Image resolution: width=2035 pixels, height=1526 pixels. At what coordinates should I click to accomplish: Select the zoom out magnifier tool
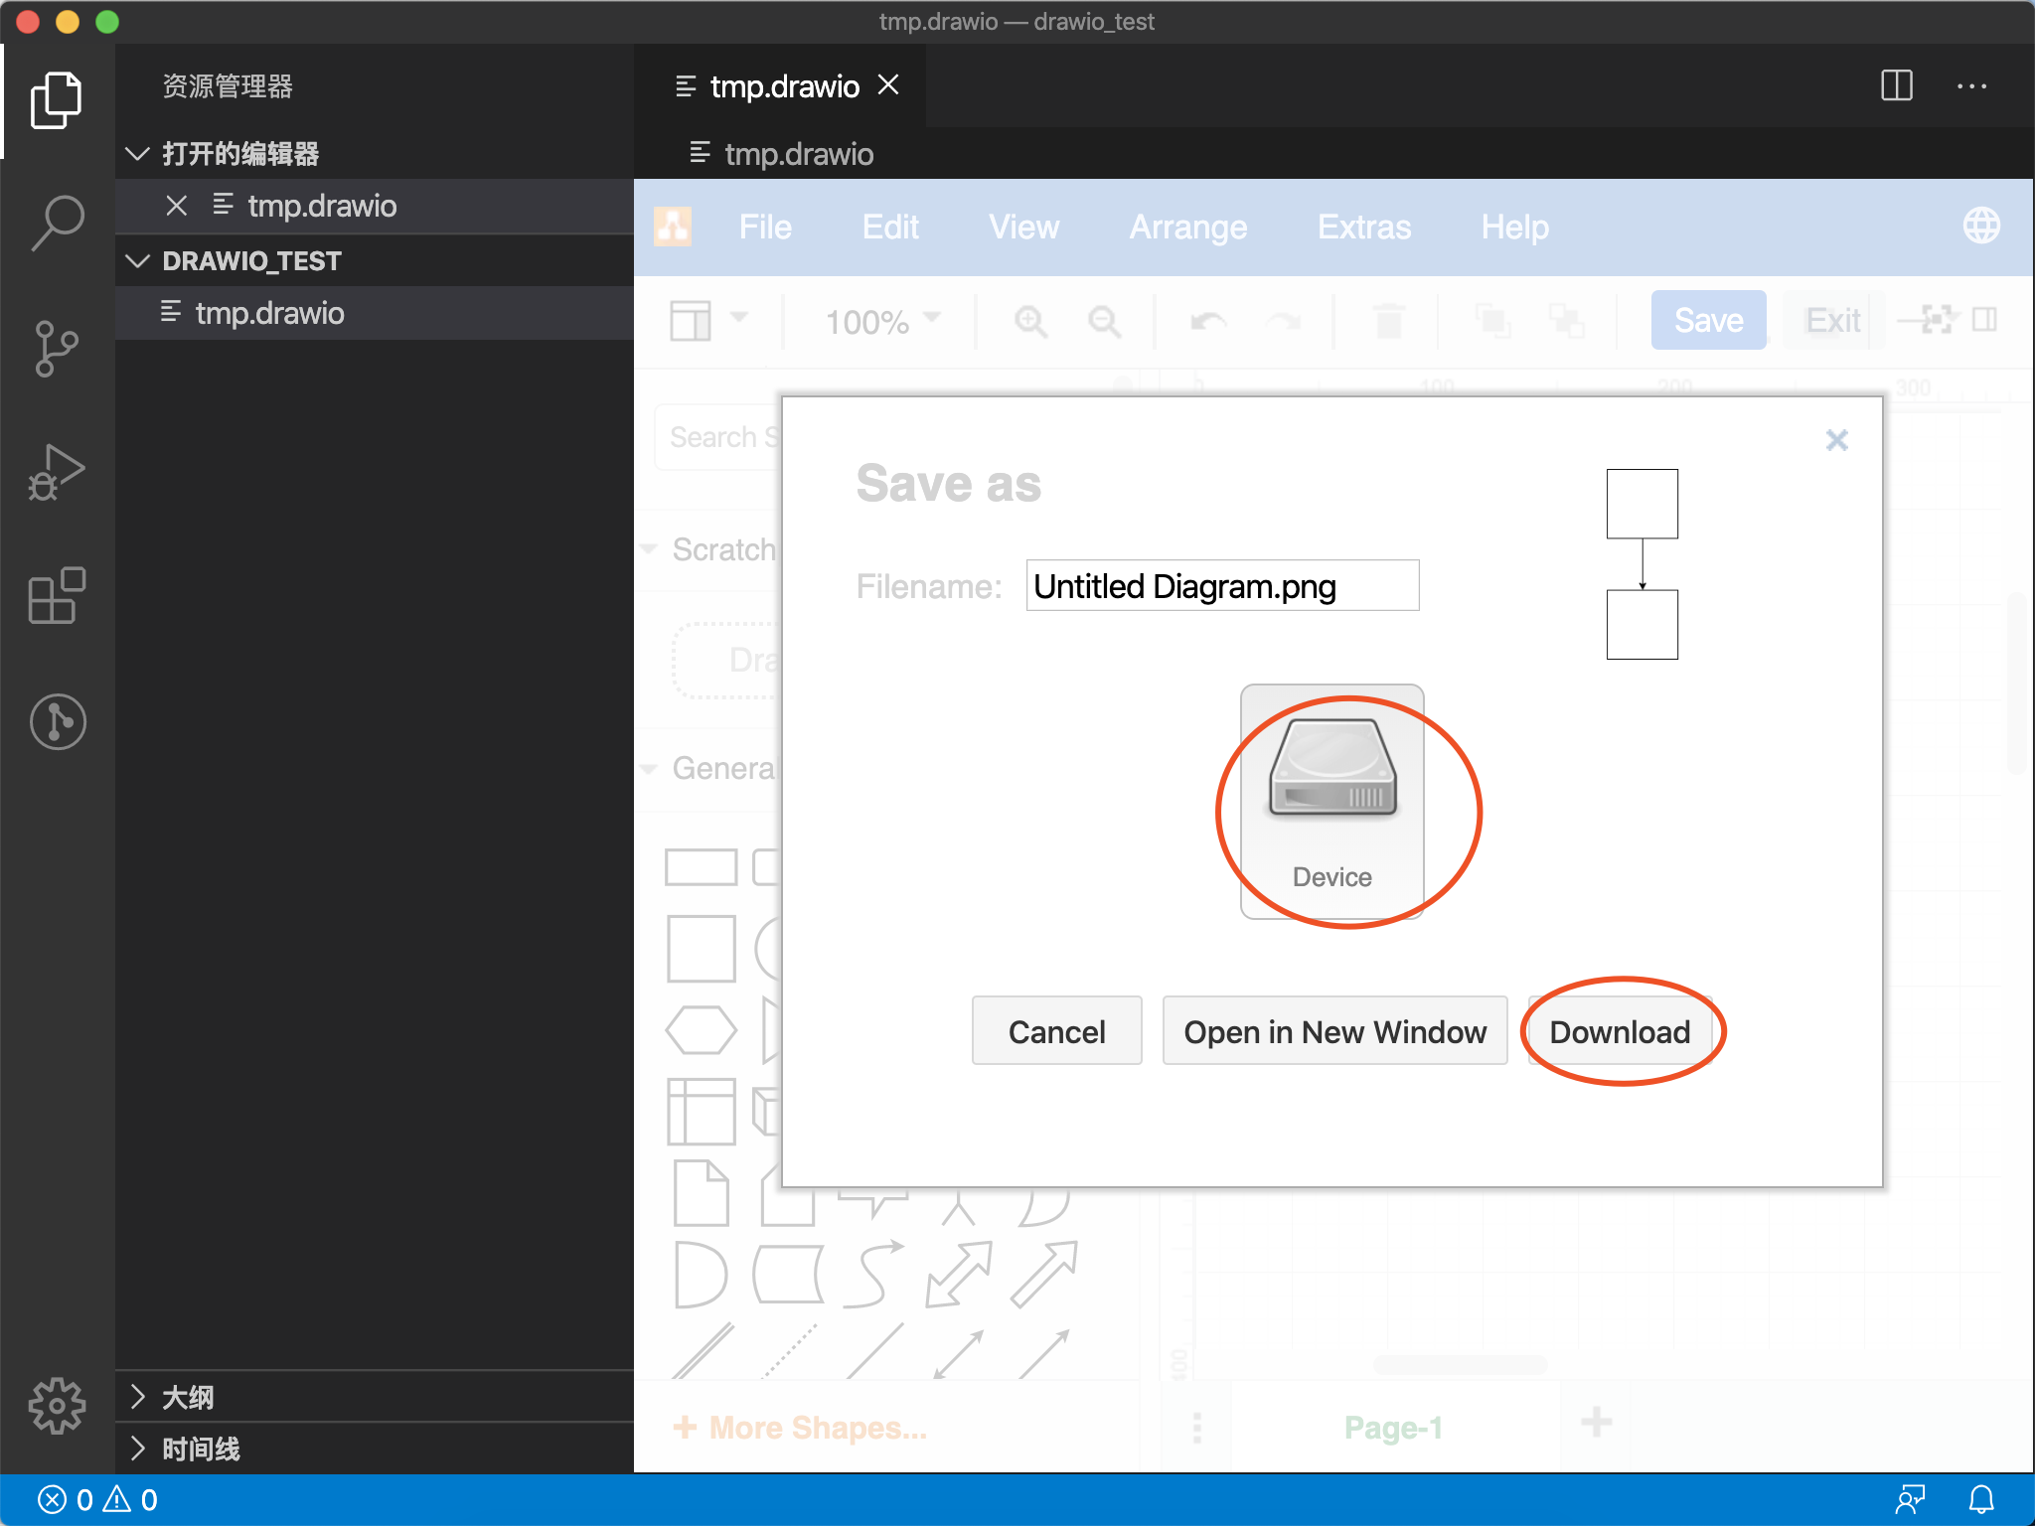1105,320
